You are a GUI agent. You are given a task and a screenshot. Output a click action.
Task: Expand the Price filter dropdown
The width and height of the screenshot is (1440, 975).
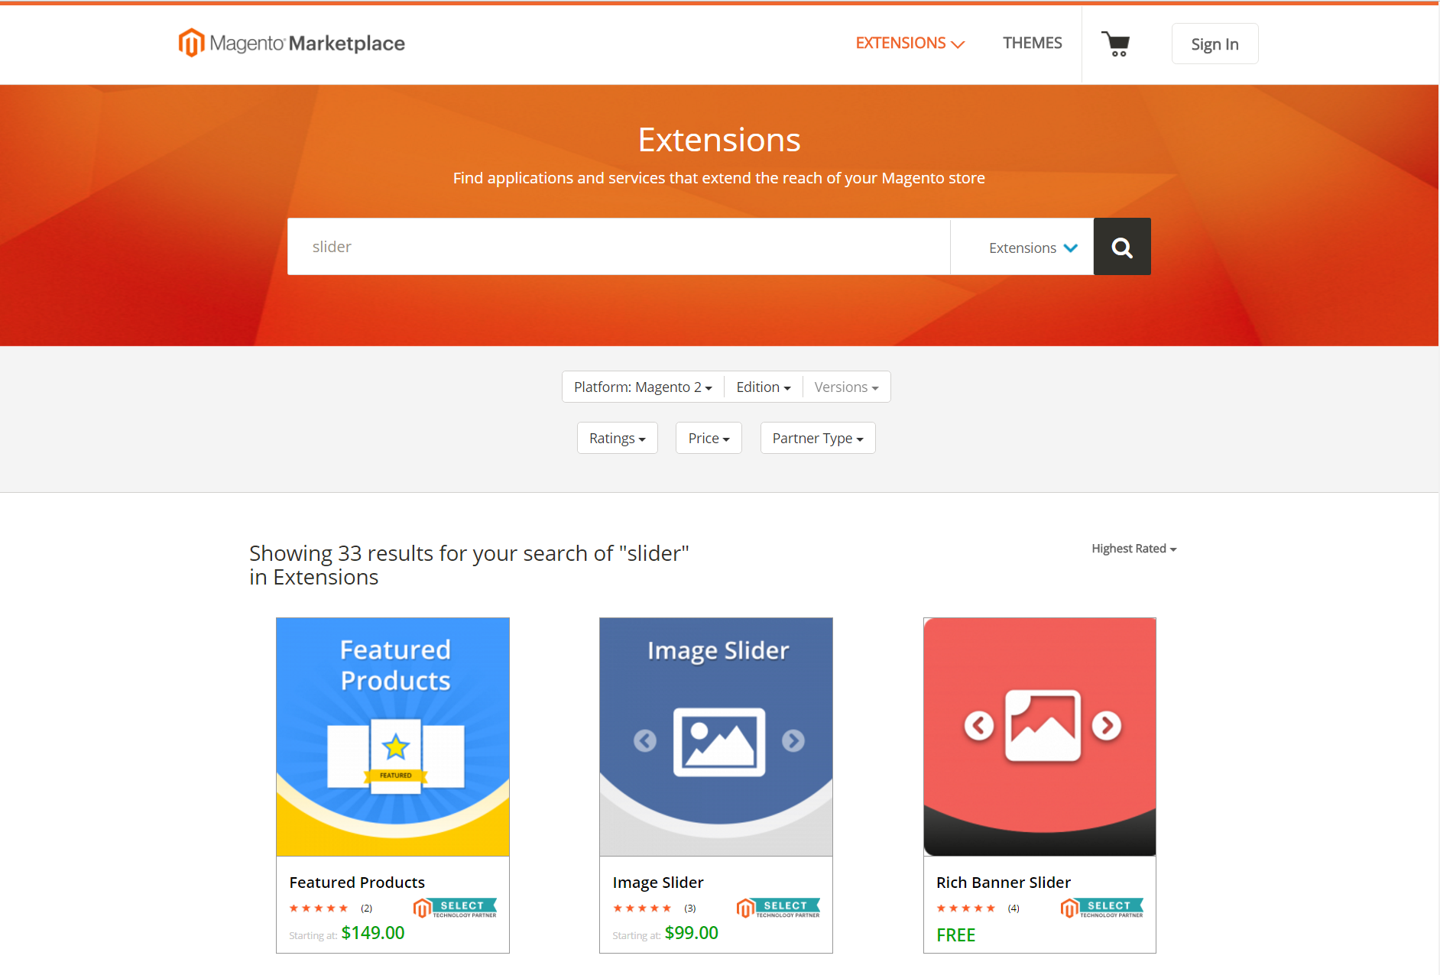coord(709,439)
